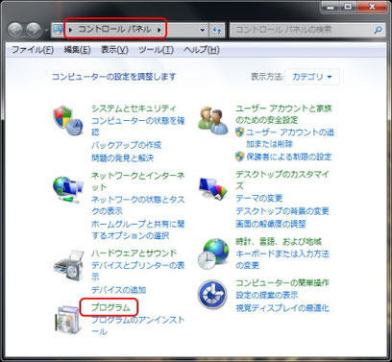This screenshot has width=392, height=362.
Task: Click 視覚ディスプレイの最適化 link
Action: point(282,308)
